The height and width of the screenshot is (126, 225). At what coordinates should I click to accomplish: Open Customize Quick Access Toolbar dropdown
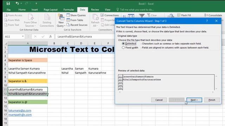click(36, 3)
